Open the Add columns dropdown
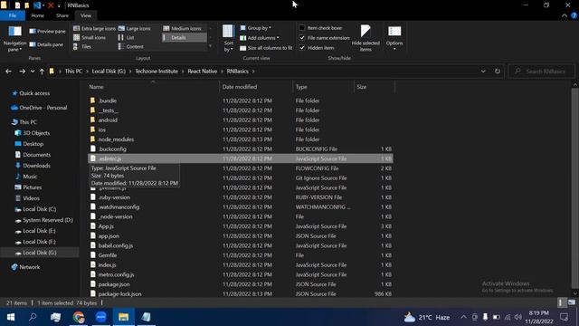This screenshot has width=579, height=326. click(260, 38)
